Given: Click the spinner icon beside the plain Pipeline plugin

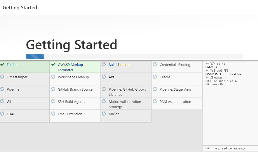Looking at the screenshot, I should coord(2,89).
